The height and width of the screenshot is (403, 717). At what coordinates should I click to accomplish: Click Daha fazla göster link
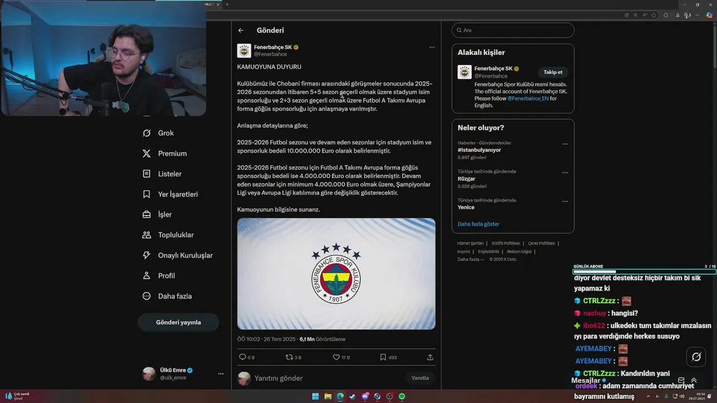pos(478,224)
